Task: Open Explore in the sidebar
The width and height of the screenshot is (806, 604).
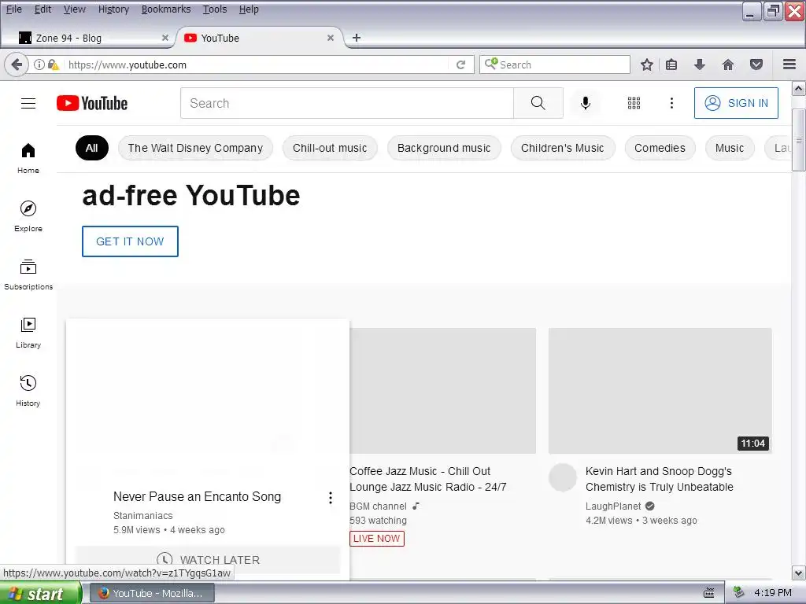Action: 28,216
